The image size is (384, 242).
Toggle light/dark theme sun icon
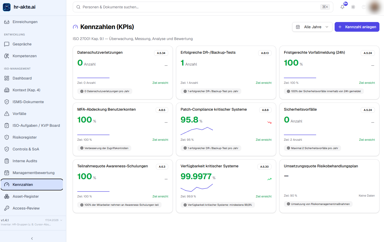(x=353, y=7)
